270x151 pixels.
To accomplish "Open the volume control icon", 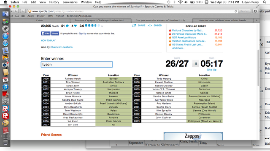I will (x=186, y=2).
